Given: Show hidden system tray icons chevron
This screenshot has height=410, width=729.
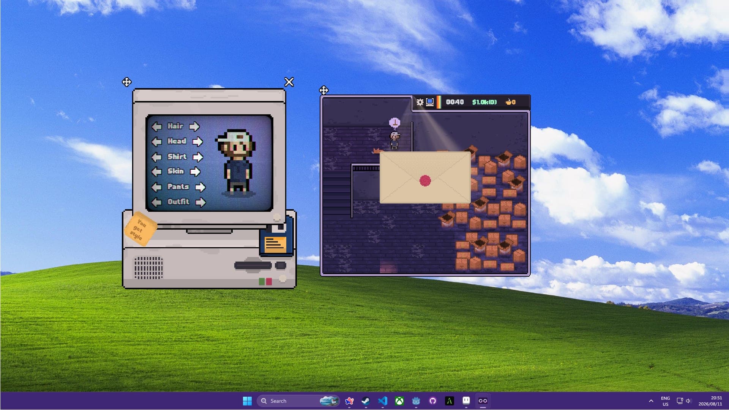Looking at the screenshot, I should coord(651,401).
